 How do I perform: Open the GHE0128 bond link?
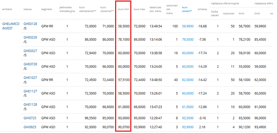pyautogui.click(x=30, y=24)
